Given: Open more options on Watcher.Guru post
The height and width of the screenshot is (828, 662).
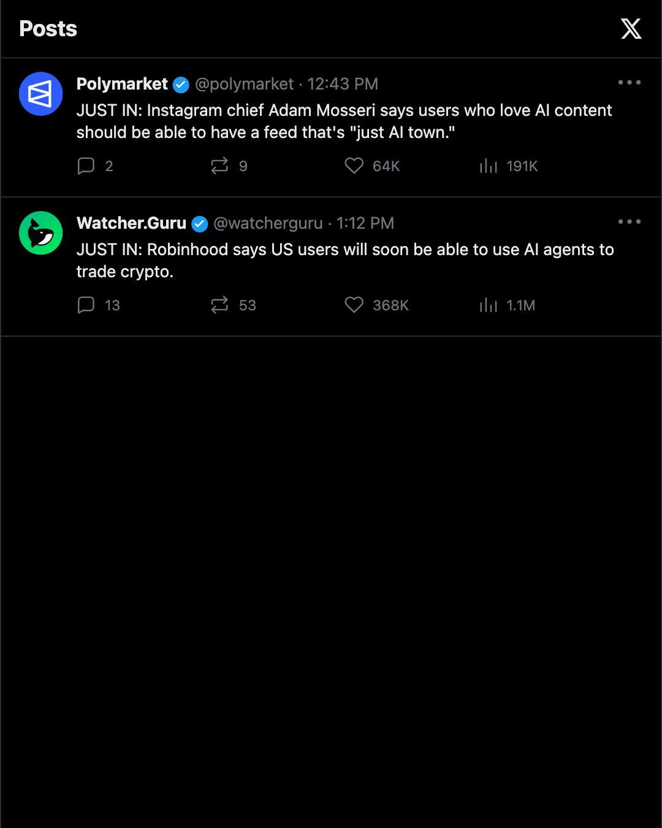Looking at the screenshot, I should pos(630,221).
